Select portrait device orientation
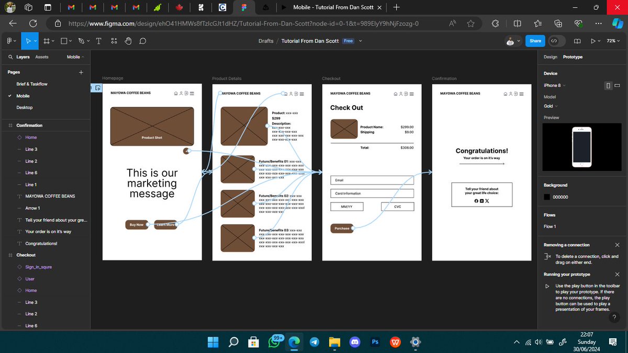628x353 pixels. coord(609,85)
